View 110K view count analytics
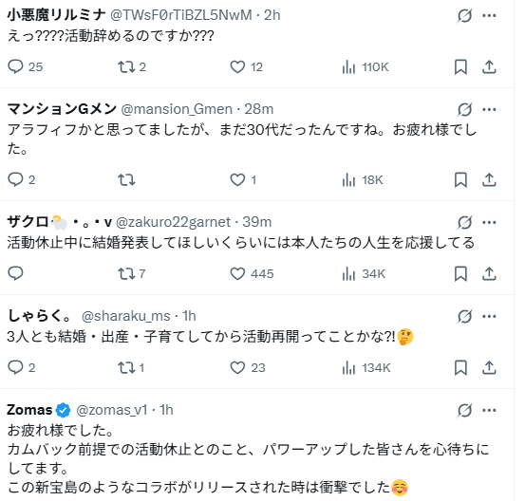Image resolution: width=525 pixels, height=501 pixels. [x=366, y=67]
